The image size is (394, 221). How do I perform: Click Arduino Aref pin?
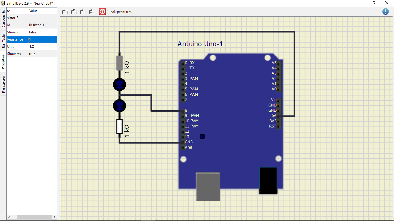[x=183, y=148]
